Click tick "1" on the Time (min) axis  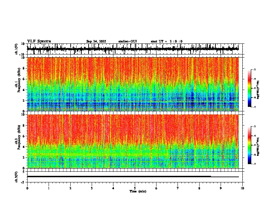click(49, 188)
